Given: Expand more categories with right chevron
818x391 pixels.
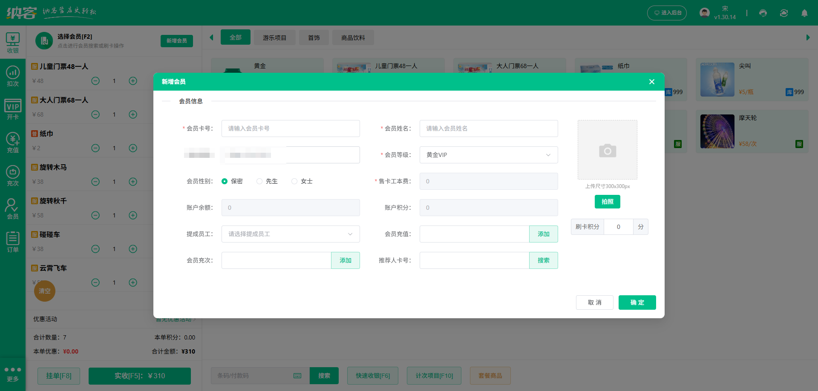Looking at the screenshot, I should tap(808, 37).
